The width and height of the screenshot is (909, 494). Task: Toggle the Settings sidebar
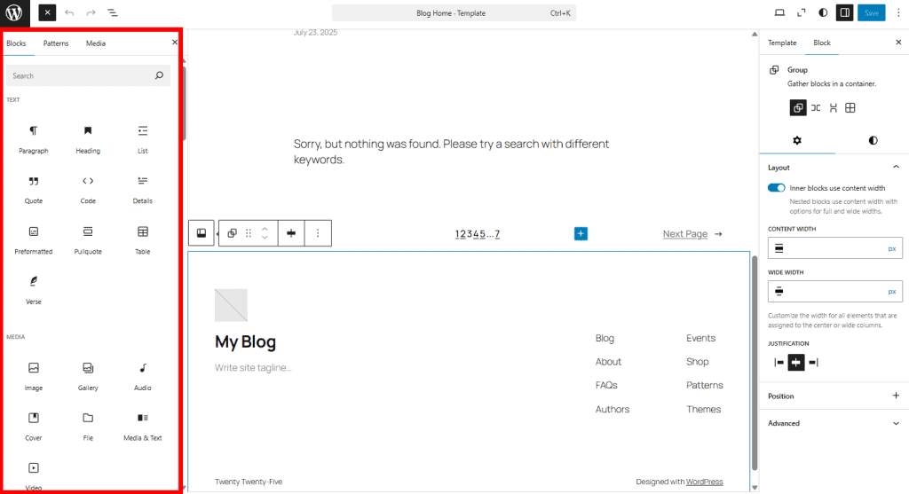click(845, 12)
